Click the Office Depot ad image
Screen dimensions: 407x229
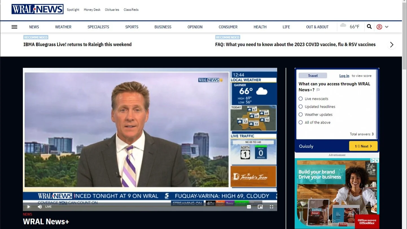coord(337,193)
